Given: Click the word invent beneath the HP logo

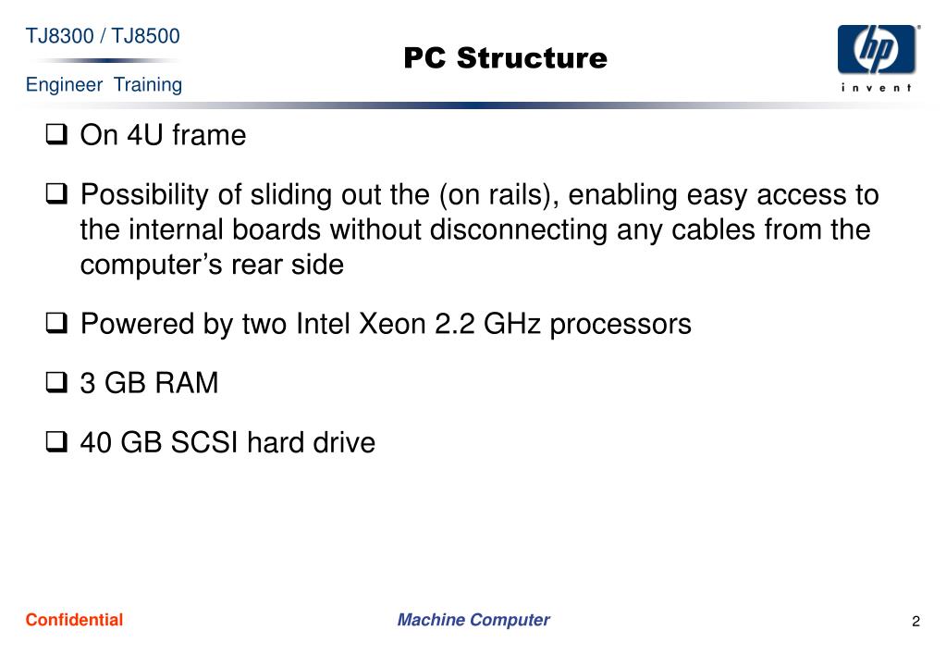Looking at the screenshot, I should [877, 88].
